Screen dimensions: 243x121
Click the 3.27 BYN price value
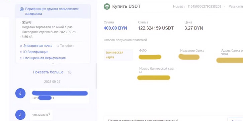pyautogui.click(x=193, y=28)
